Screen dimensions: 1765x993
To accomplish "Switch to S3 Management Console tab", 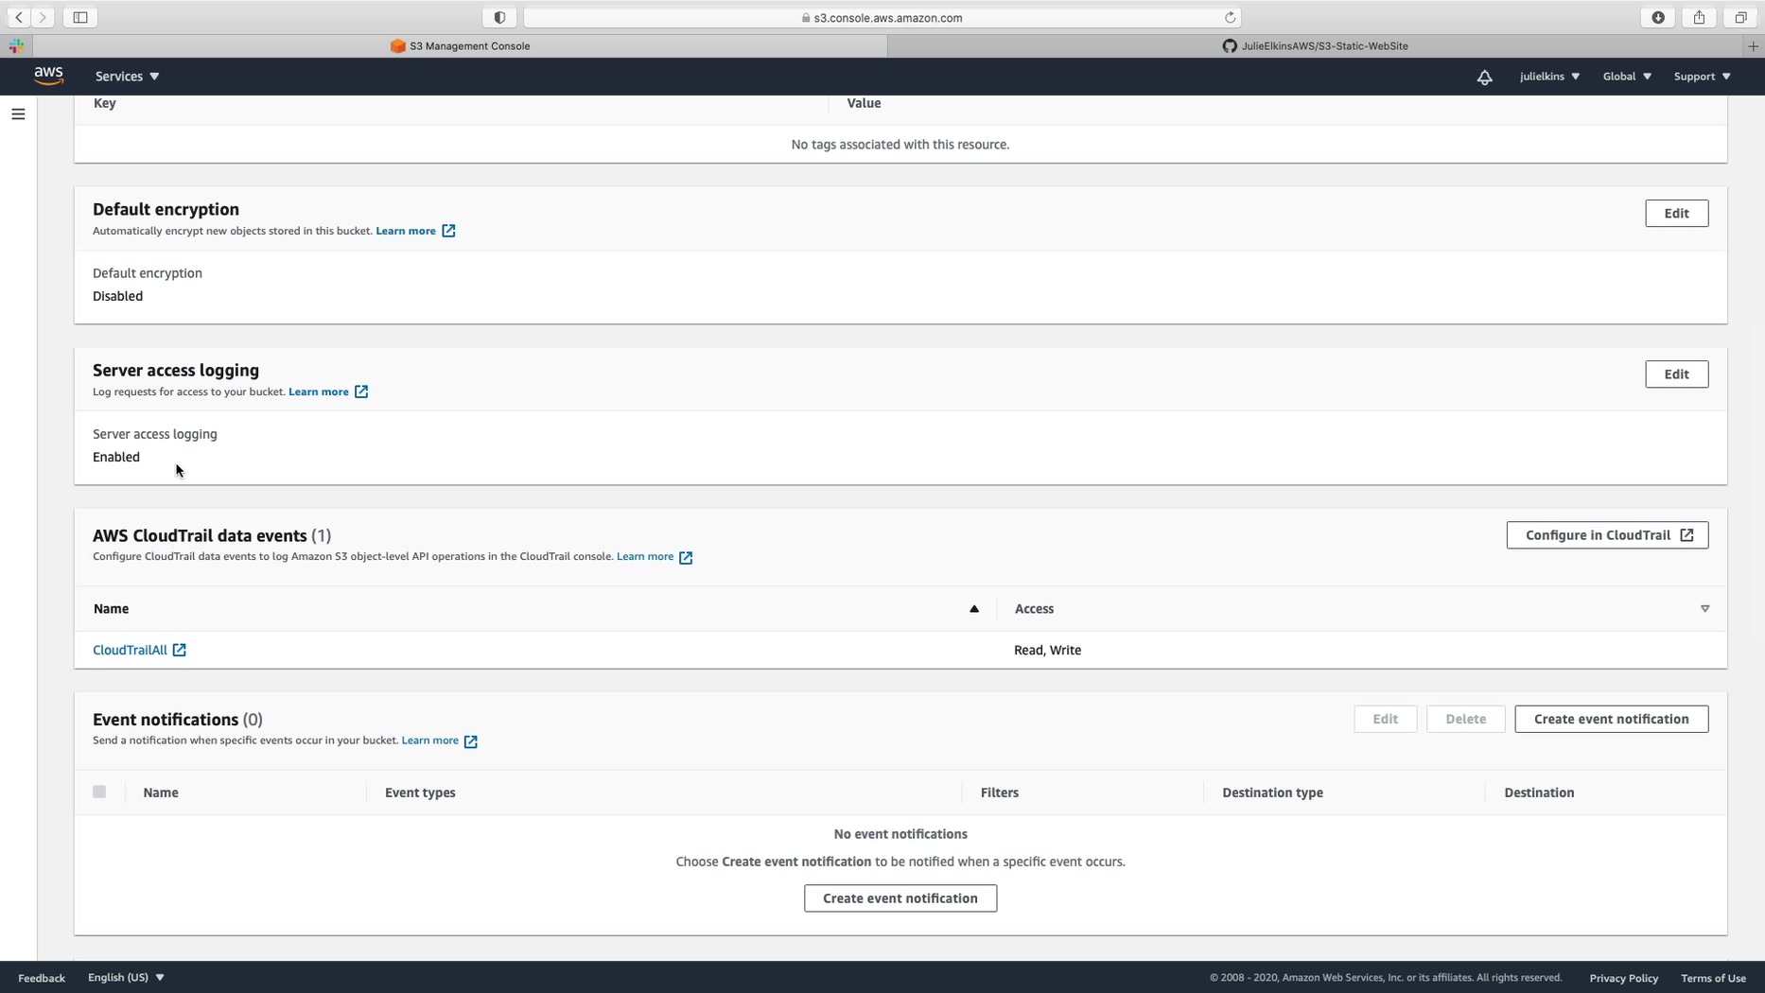I will pos(460,45).
